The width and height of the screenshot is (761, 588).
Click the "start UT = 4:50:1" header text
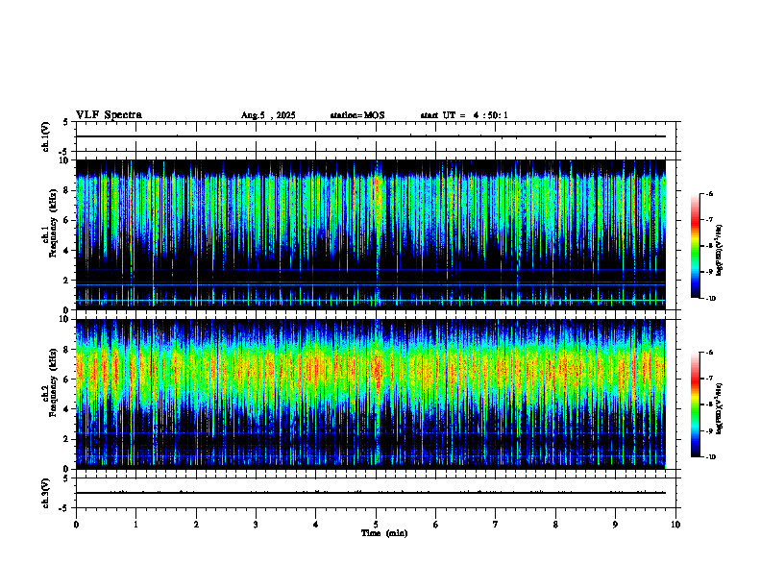(464, 115)
